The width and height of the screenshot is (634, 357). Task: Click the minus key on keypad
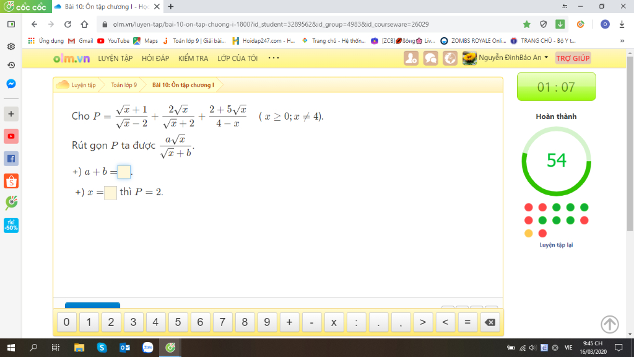[x=311, y=322]
